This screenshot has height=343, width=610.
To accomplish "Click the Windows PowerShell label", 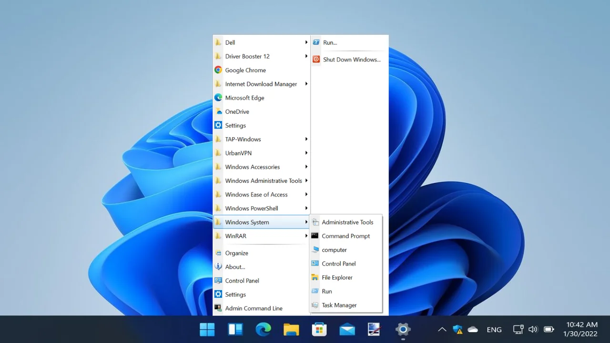I will pos(252,208).
